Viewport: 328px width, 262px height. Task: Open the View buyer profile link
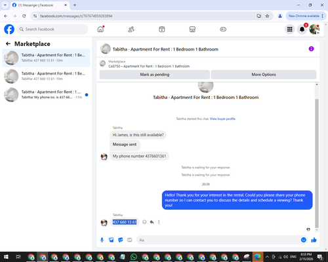[x=222, y=119]
